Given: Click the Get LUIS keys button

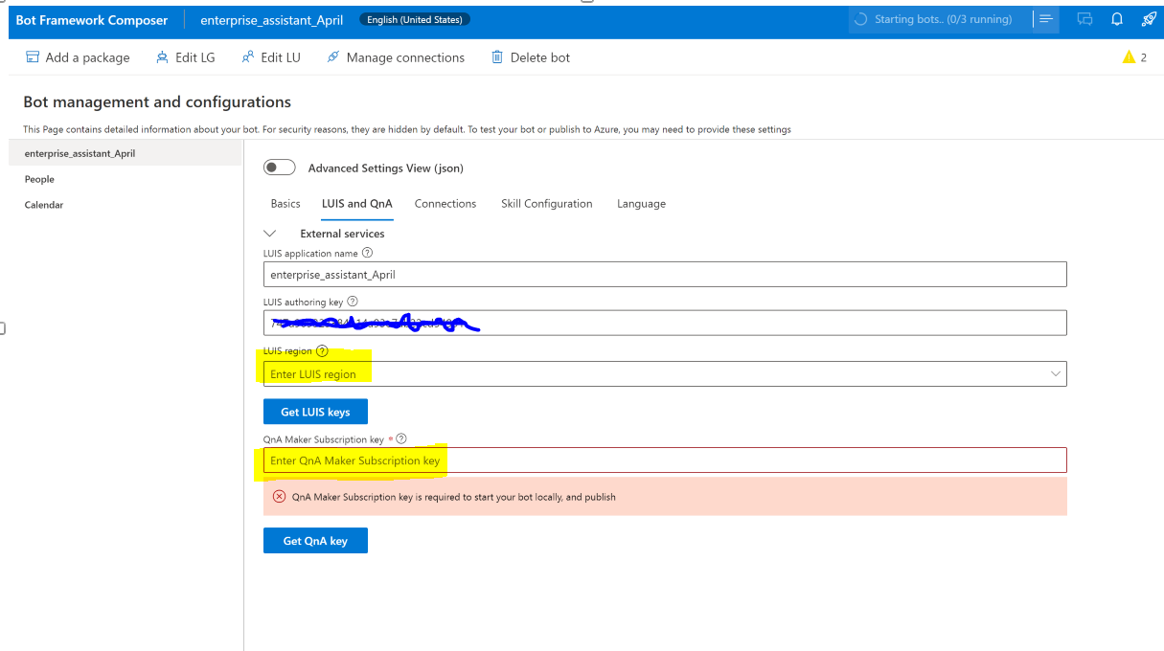Looking at the screenshot, I should click(315, 411).
